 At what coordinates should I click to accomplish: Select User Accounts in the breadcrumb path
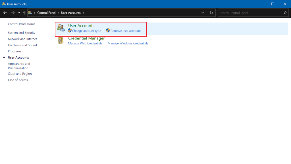pos(71,13)
